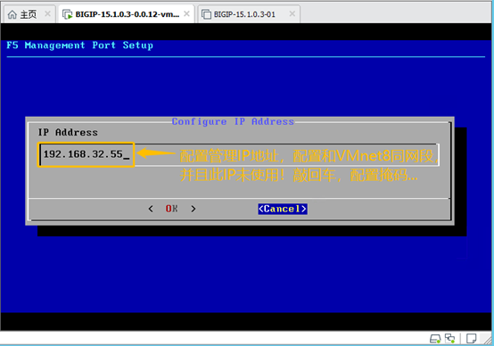Screen dimensions: 494x346
Task: Click the window resize grip in the corner
Action: (x=489, y=341)
